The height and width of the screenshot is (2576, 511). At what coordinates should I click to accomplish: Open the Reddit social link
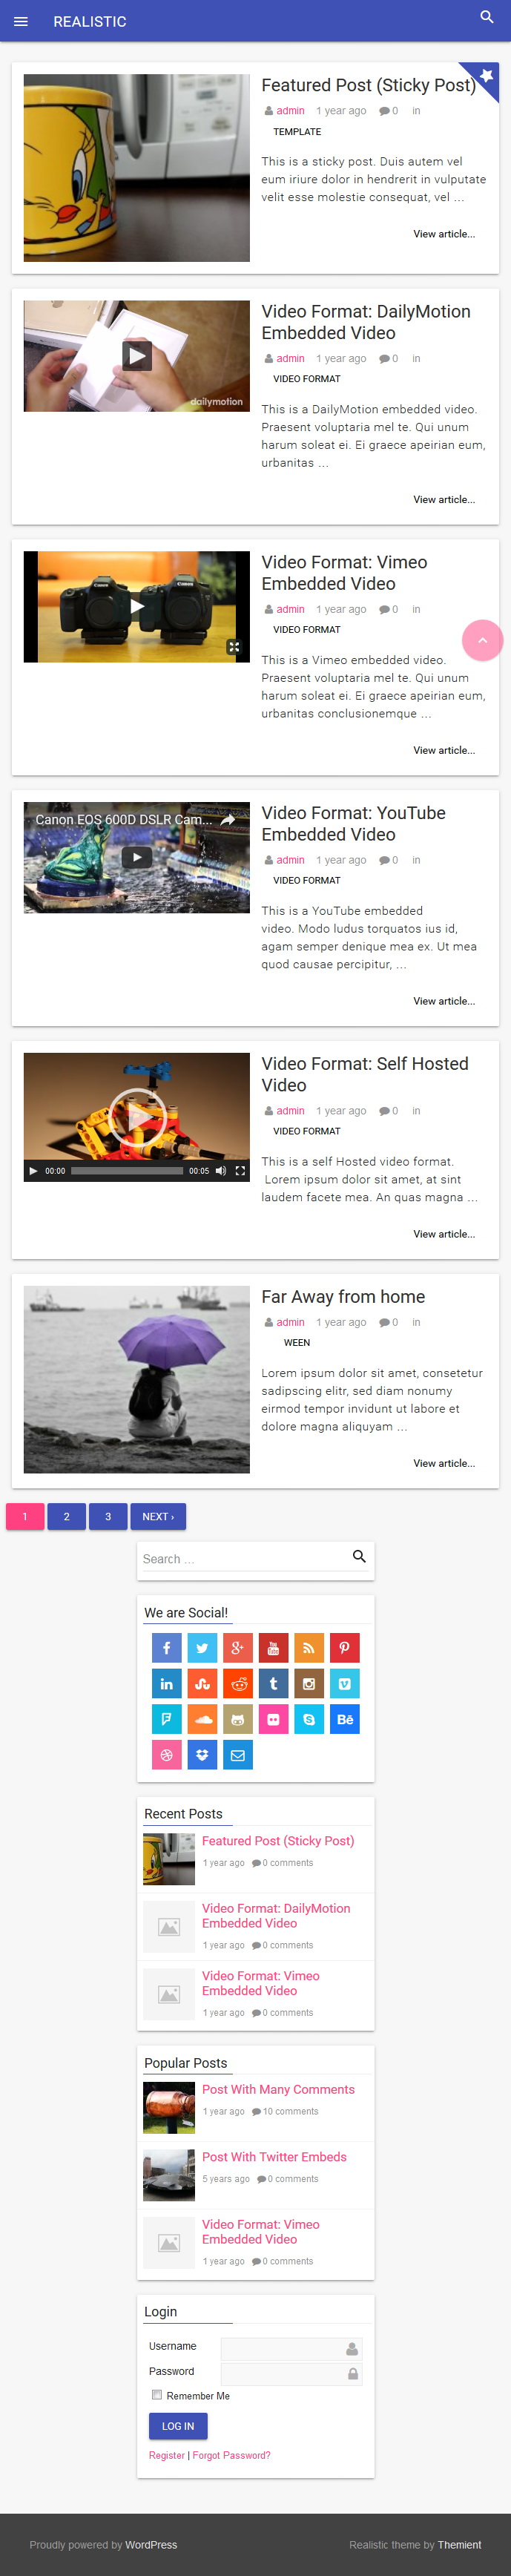coord(238,1683)
